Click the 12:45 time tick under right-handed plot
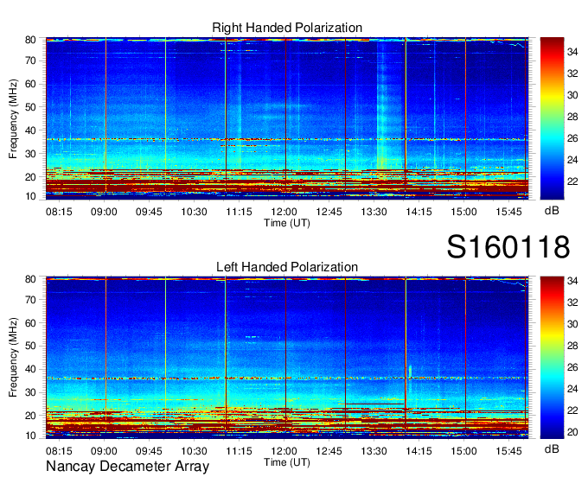The width and height of the screenshot is (588, 477). coord(329,212)
